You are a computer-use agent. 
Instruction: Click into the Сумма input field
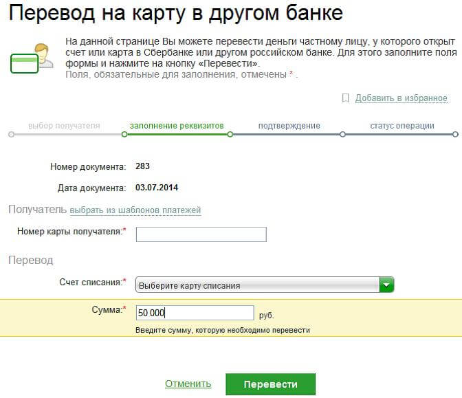coord(195,313)
